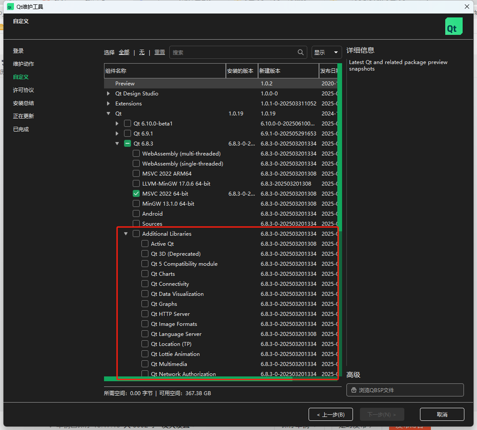
Task: Click the horizontal green scrollbar below list
Action: (x=198, y=379)
